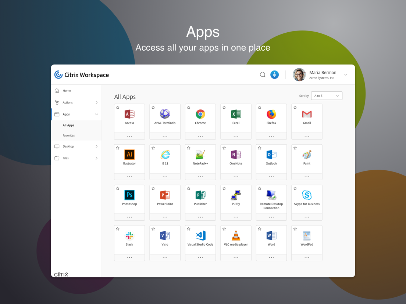Open more options dots under Excel
This screenshot has height=304, width=406.
click(x=236, y=136)
